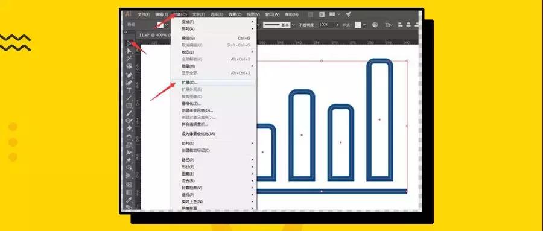This screenshot has width=543, height=231.
Task: Switch to the 11.ai document tab
Action: [x=154, y=36]
